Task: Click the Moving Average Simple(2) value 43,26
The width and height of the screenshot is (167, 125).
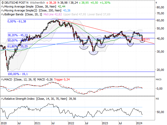Action: point(67,10)
